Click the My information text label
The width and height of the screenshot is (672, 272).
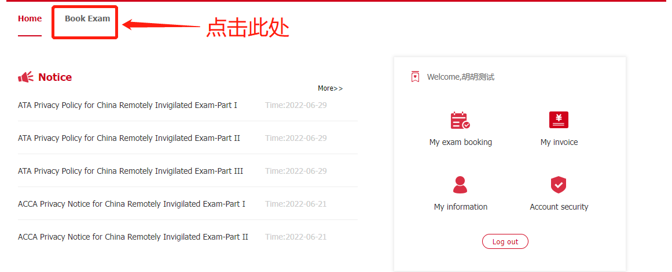460,207
